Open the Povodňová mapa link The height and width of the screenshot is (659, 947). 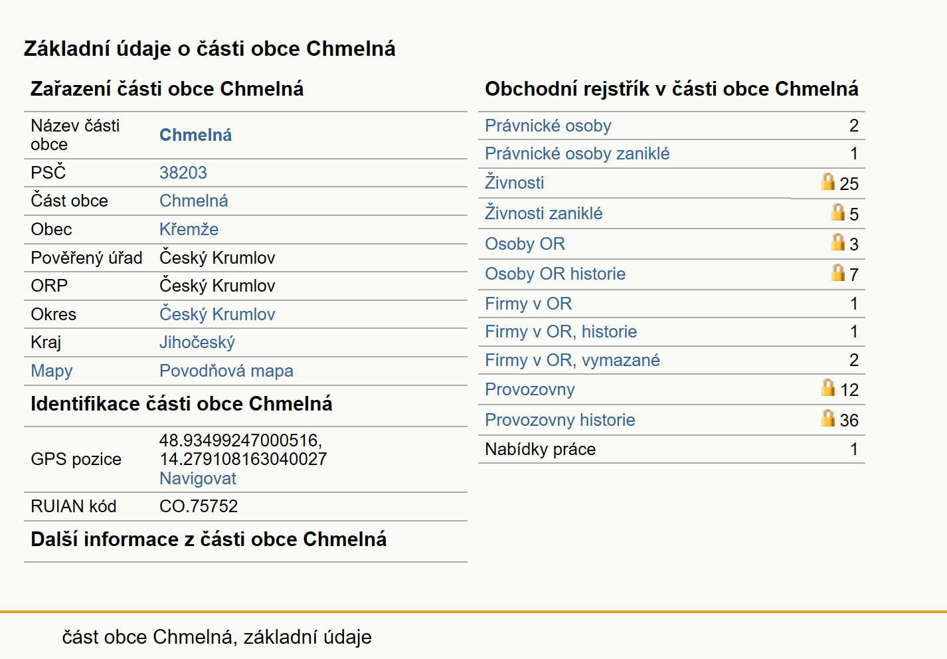(226, 371)
